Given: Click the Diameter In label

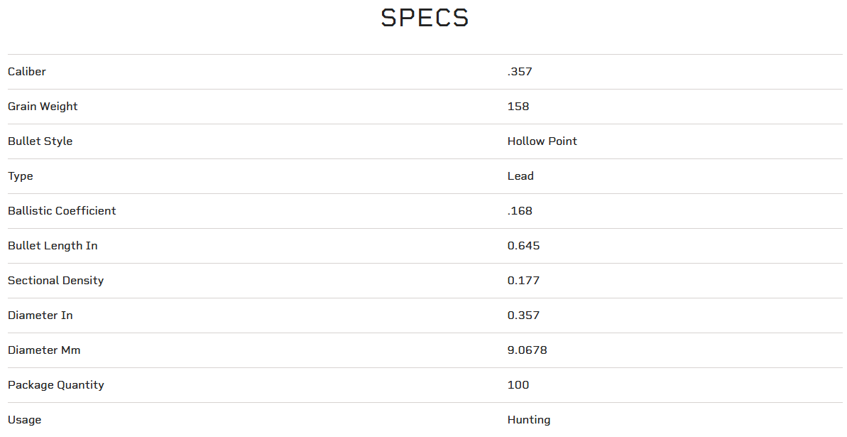Looking at the screenshot, I should tap(40, 315).
